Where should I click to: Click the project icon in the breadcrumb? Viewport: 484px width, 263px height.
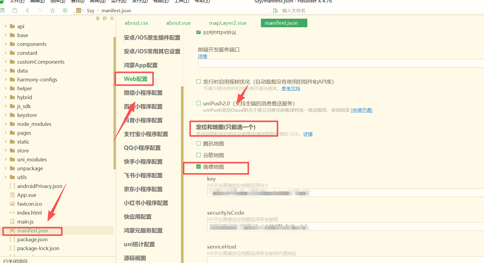(x=79, y=10)
